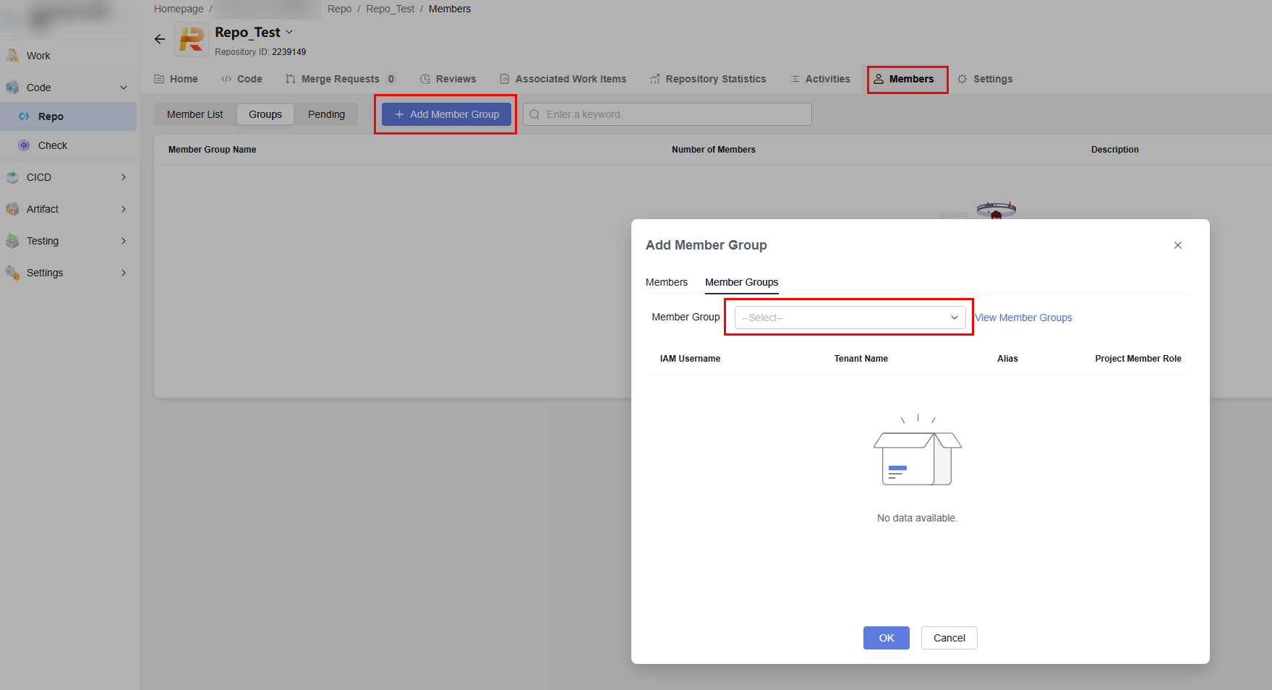Click the Cancel button
The width and height of the screenshot is (1272, 690).
(949, 638)
